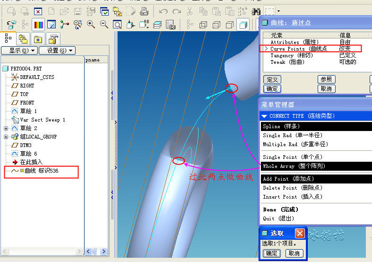Screen dimensions: 372x262
Task: Open the saved view list AB dropdown
Action: click(x=144, y=25)
